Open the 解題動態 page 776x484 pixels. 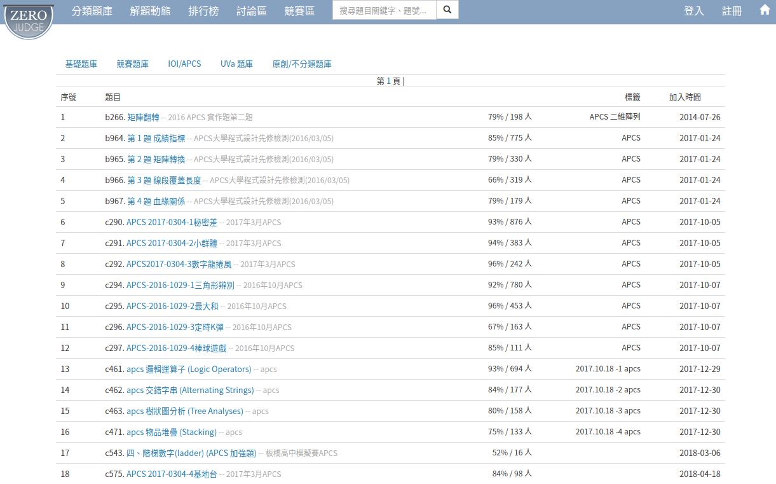pos(150,11)
